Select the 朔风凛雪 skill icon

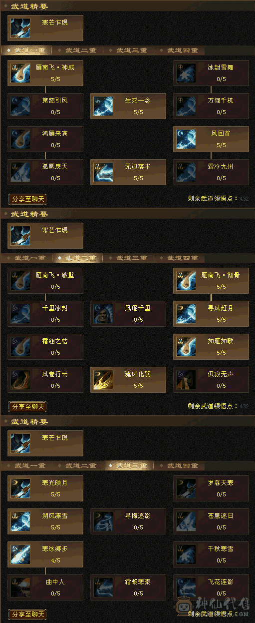click(x=20, y=521)
